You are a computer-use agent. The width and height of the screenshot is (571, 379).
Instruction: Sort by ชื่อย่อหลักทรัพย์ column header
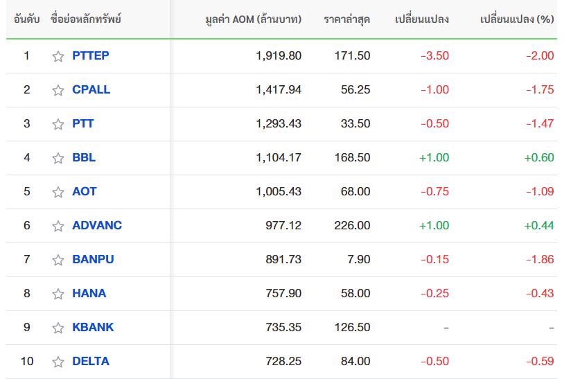[86, 19]
